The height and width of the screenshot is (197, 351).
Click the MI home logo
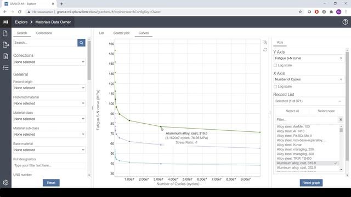click(5, 22)
